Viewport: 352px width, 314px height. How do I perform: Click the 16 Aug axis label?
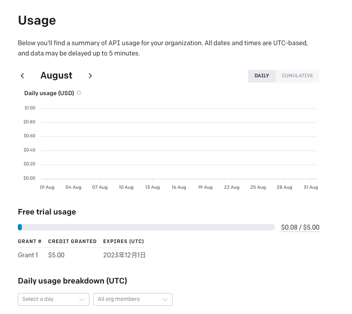click(179, 187)
